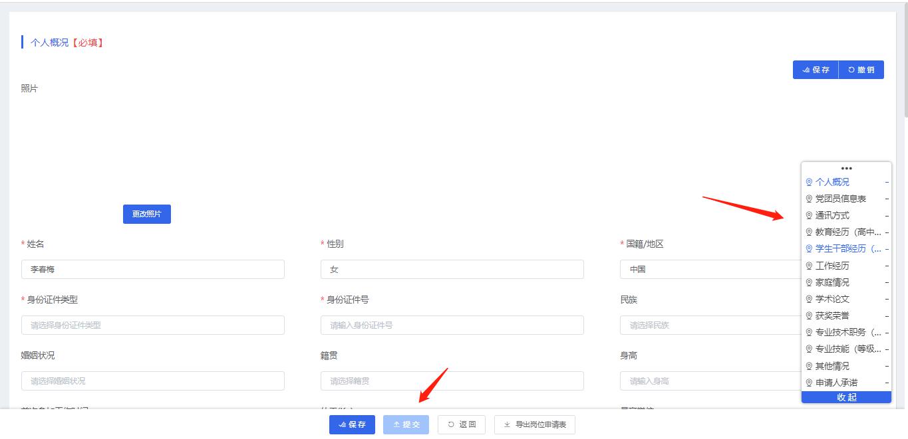The image size is (908, 439).
Task: Click the icon next to 申请人承诺
Action: tap(808, 383)
